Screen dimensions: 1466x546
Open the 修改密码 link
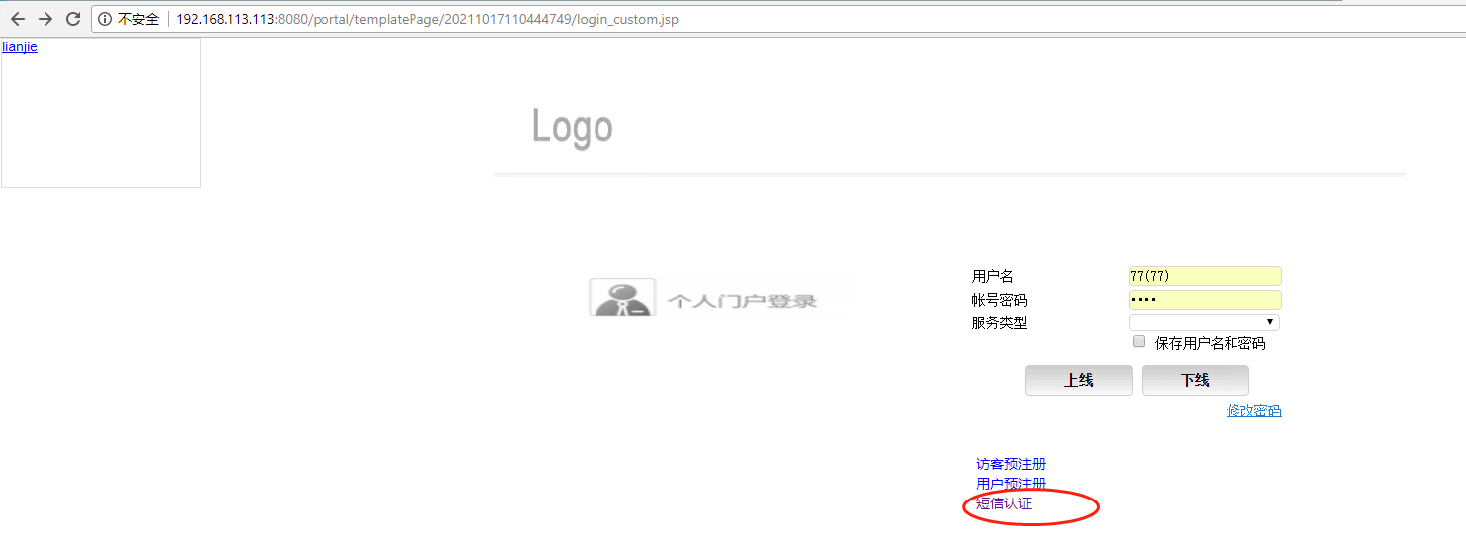[1253, 410]
